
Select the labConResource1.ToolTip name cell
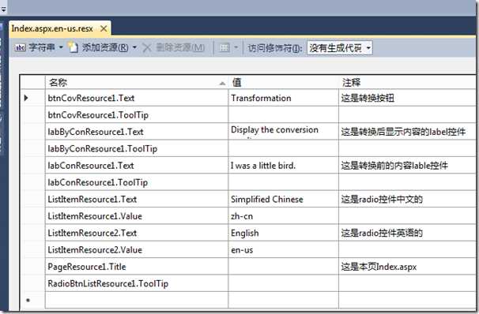point(137,182)
